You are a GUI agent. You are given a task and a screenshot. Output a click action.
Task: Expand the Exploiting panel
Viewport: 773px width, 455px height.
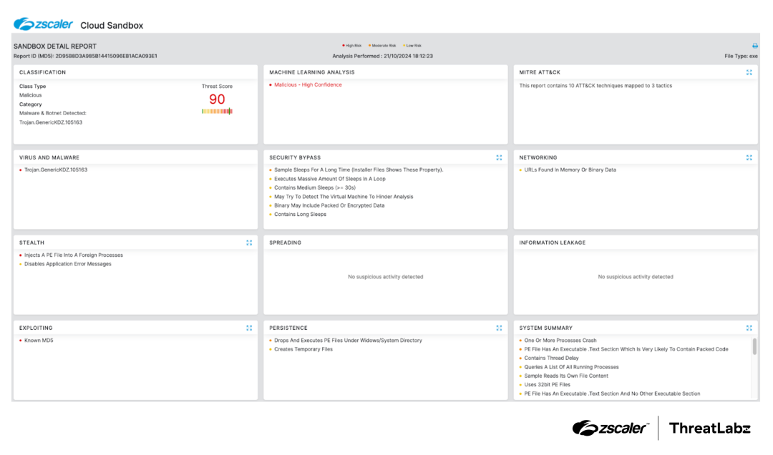pos(249,328)
